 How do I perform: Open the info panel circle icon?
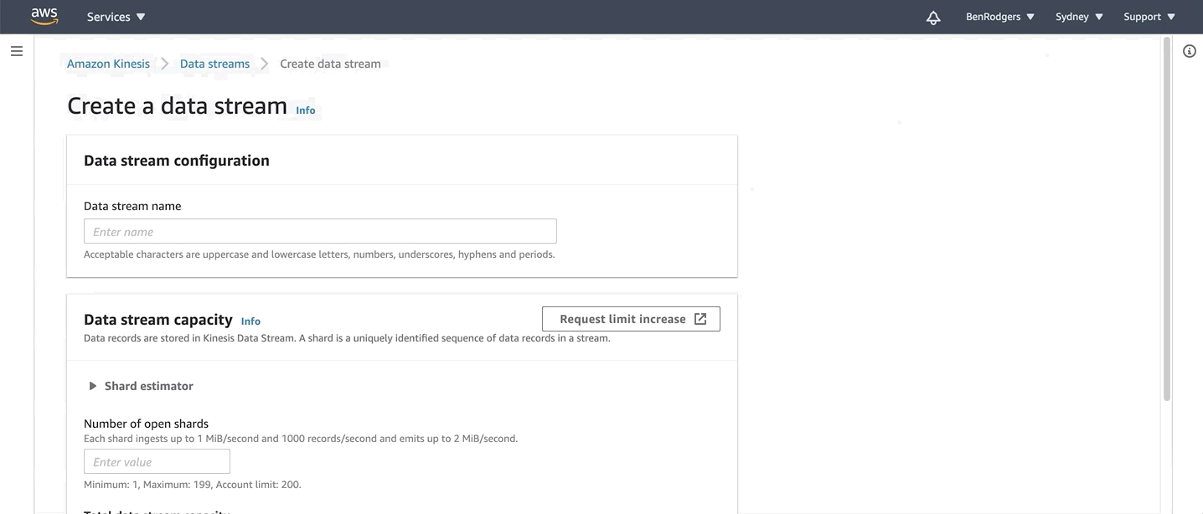[x=1190, y=51]
